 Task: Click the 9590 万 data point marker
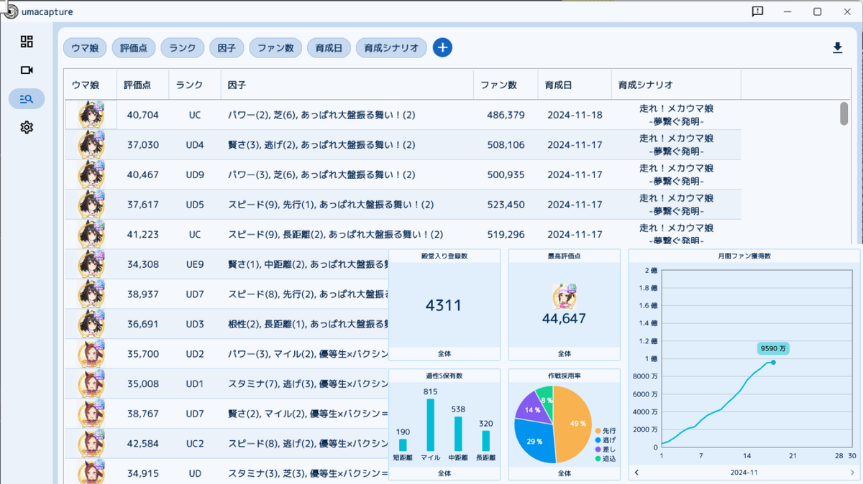point(773,362)
